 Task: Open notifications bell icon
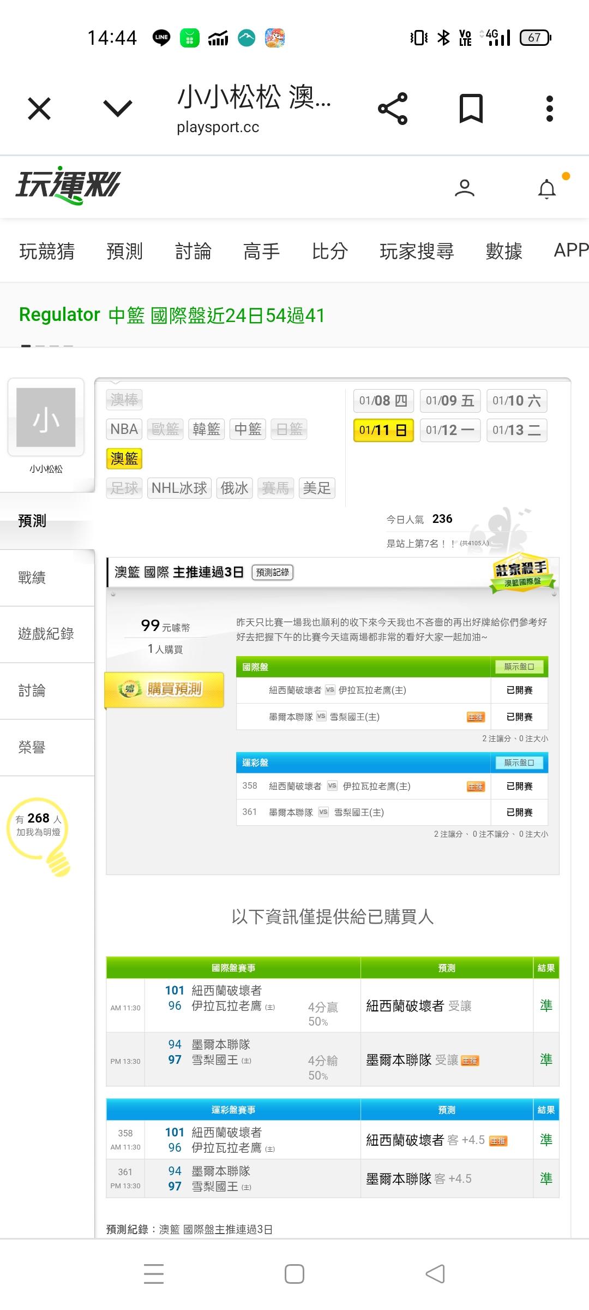click(547, 189)
